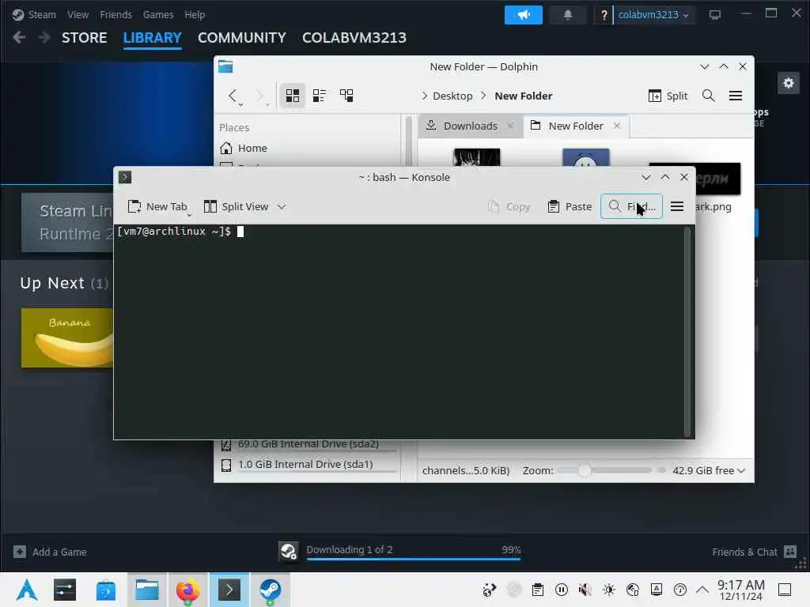This screenshot has height=607, width=810.
Task: Click the New Tab button in Konsole
Action: [x=157, y=206]
